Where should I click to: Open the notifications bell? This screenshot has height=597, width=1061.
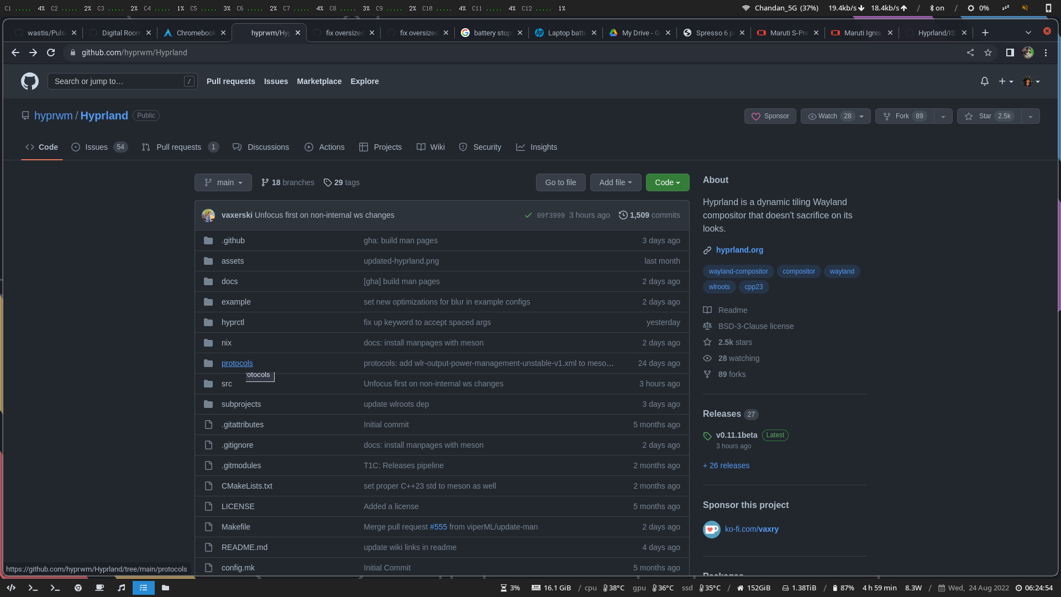pyautogui.click(x=984, y=81)
